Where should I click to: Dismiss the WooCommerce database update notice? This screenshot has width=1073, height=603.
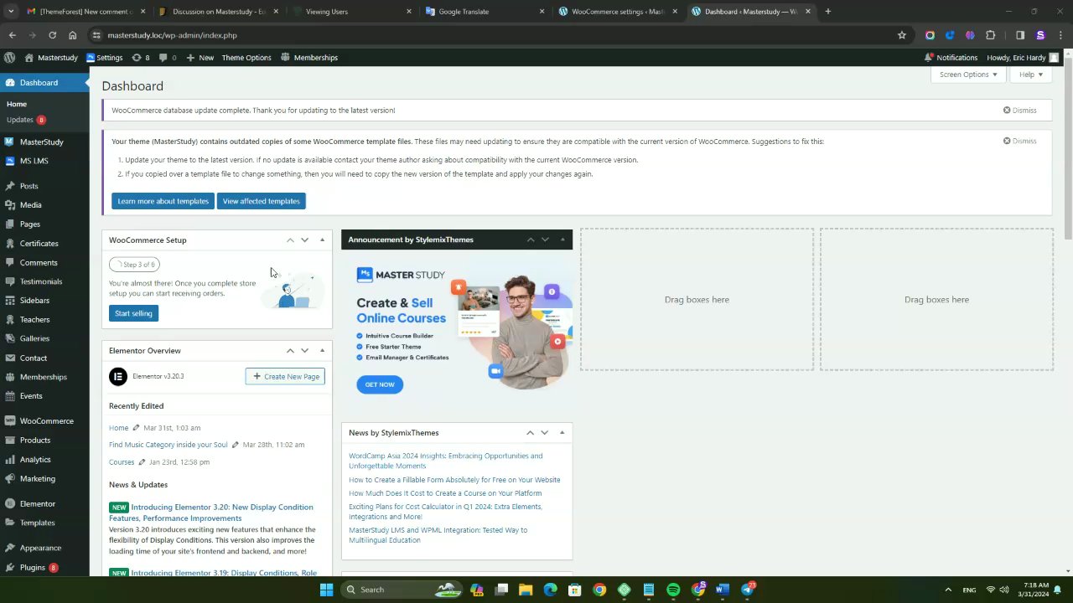pyautogui.click(x=1019, y=111)
